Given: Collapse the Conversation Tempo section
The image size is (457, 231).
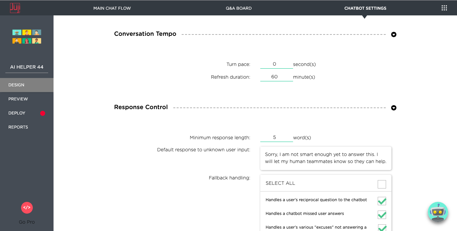Looking at the screenshot, I should [x=394, y=34].
